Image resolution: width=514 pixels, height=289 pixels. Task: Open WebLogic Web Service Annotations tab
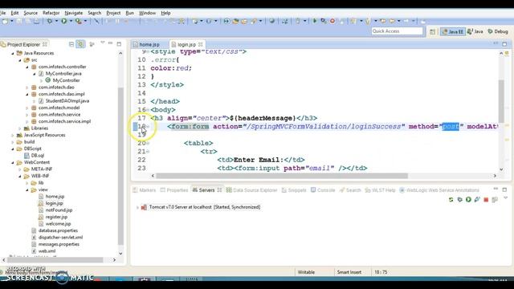pos(439,190)
